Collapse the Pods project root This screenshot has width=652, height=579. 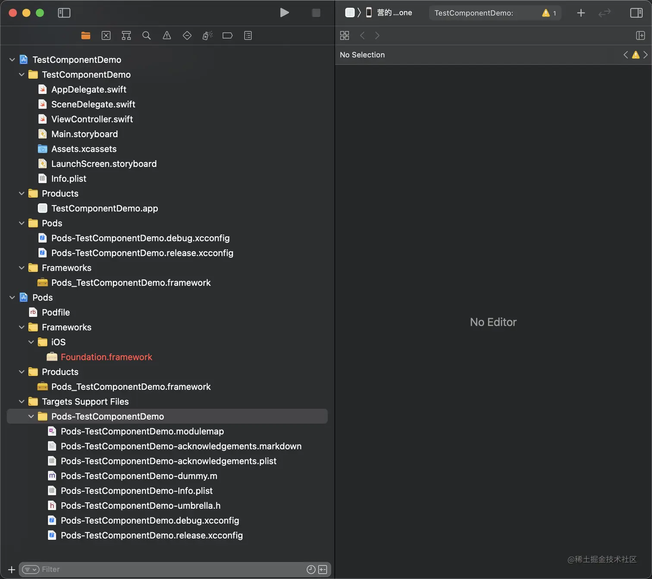point(12,297)
